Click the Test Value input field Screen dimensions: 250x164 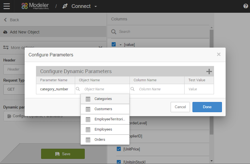coord(199,89)
